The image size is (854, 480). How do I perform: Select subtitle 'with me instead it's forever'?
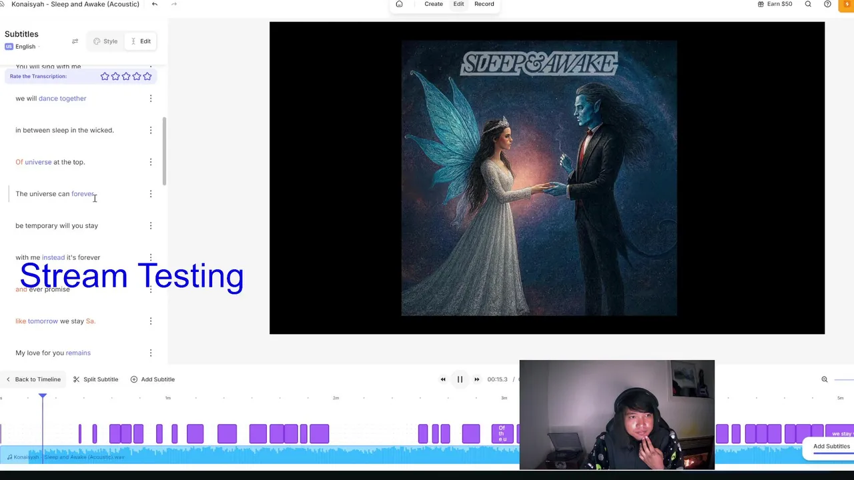(x=57, y=257)
